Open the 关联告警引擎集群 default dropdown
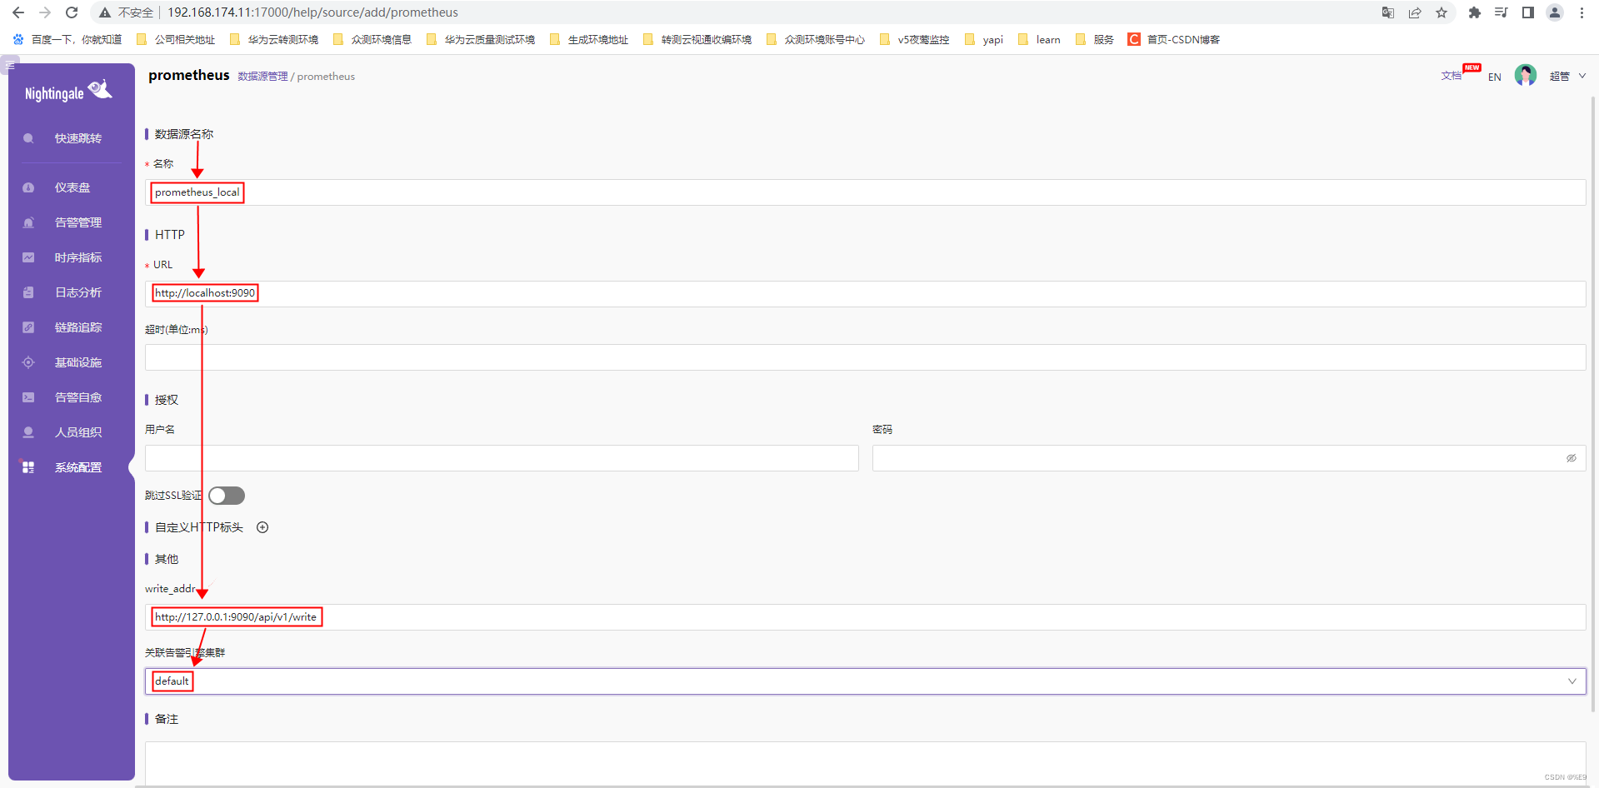Viewport: 1599px width, 788px height. pos(865,681)
